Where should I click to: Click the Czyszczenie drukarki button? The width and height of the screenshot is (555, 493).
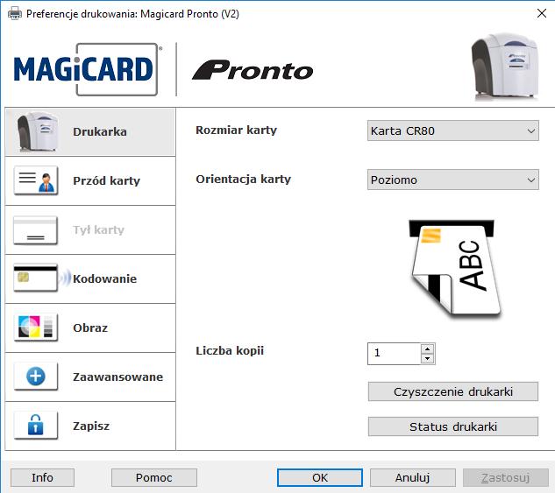pyautogui.click(x=453, y=391)
